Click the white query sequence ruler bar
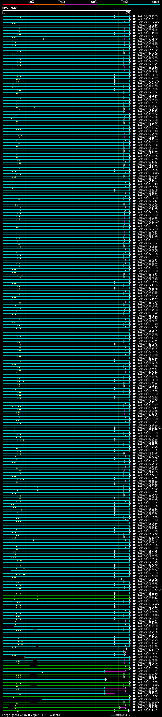Image resolution: width=162 pixels, height=717 pixels. 67,10
